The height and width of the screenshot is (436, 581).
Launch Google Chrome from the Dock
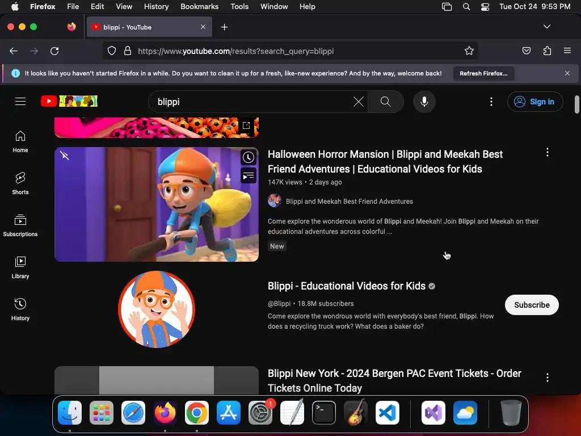(x=197, y=413)
